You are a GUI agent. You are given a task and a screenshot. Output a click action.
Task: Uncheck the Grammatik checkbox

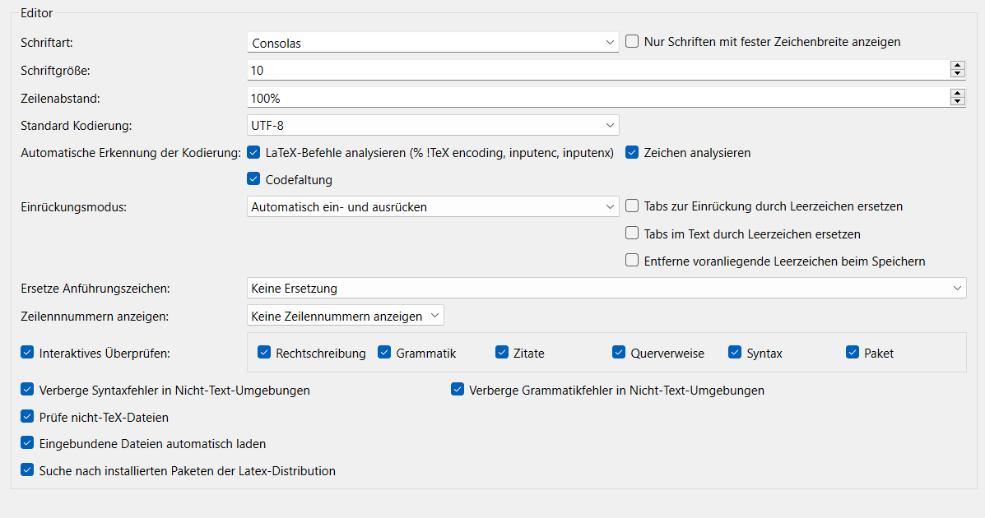pyautogui.click(x=384, y=352)
